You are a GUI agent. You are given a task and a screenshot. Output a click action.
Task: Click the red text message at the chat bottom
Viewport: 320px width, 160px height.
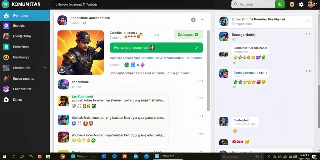238,142
